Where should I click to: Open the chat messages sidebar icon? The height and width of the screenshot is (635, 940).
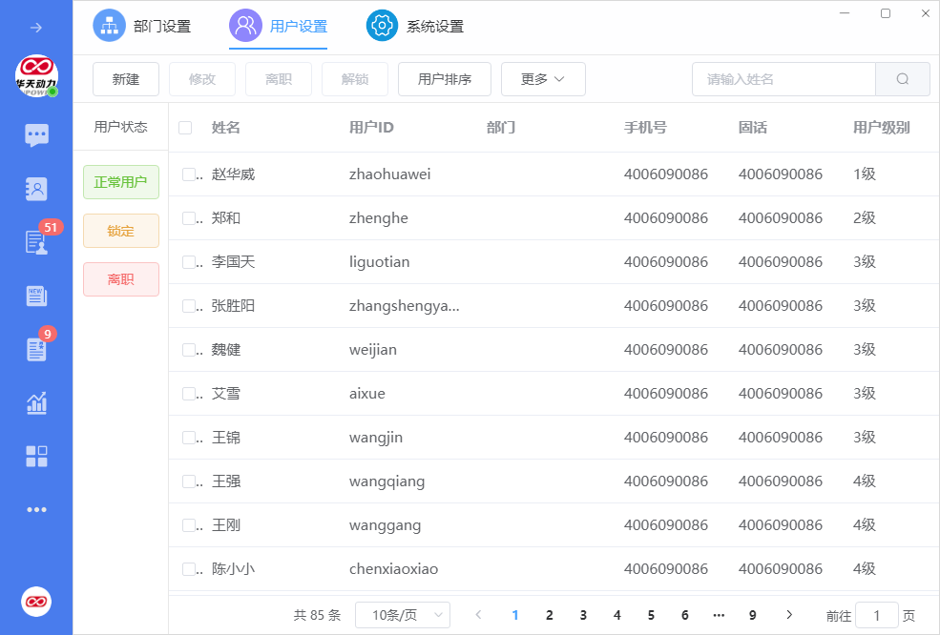[36, 134]
